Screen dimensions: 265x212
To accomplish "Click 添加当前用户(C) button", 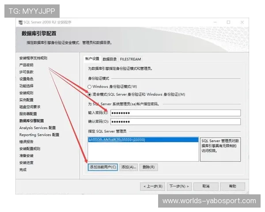I will [x=103, y=167].
